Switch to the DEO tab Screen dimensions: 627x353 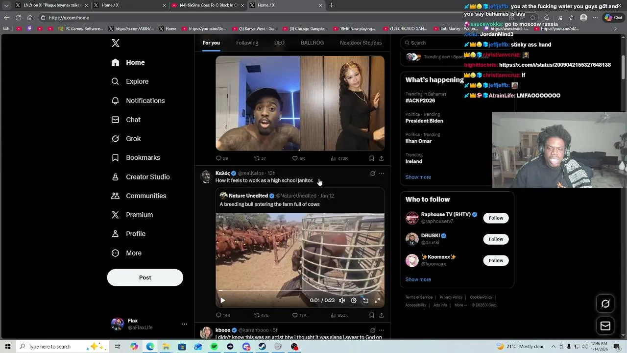(279, 43)
